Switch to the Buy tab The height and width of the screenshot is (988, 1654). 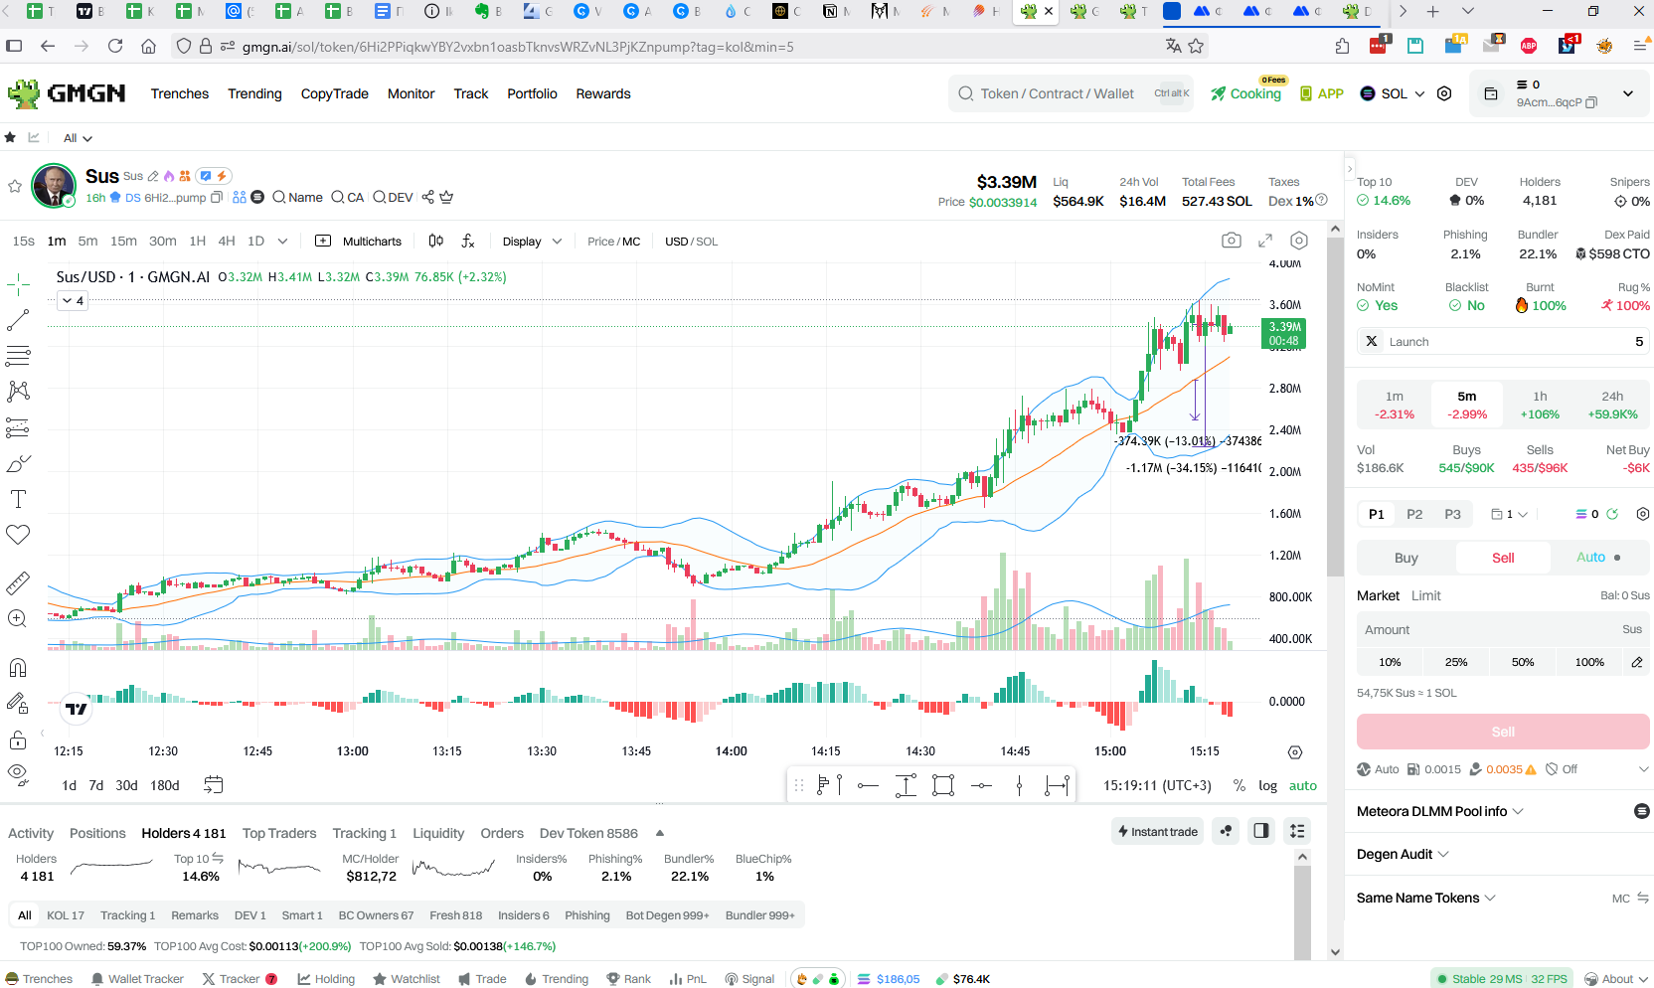coord(1406,558)
